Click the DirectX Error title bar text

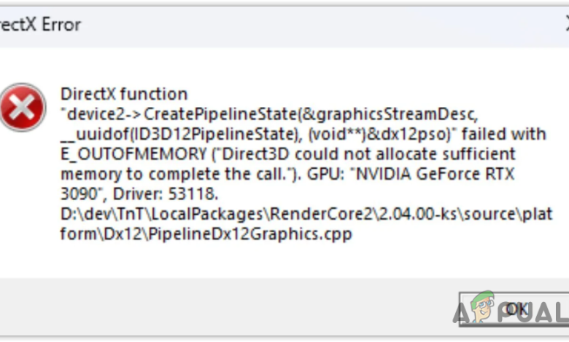tap(40, 25)
